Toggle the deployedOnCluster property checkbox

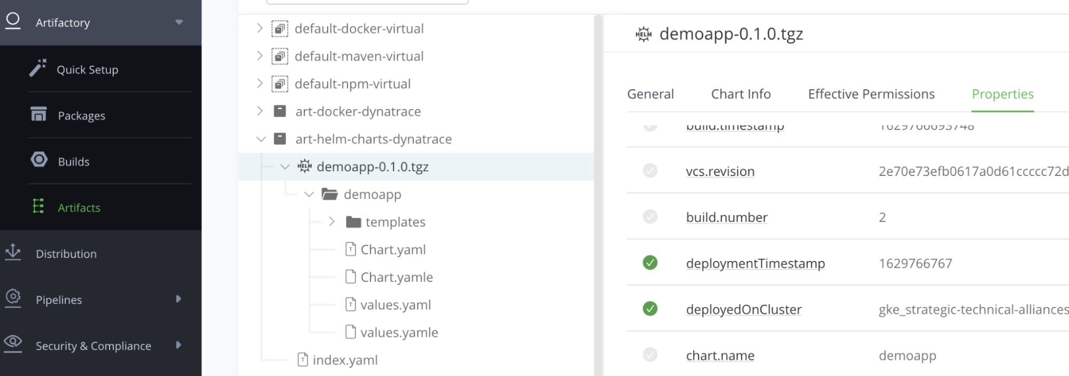(650, 309)
